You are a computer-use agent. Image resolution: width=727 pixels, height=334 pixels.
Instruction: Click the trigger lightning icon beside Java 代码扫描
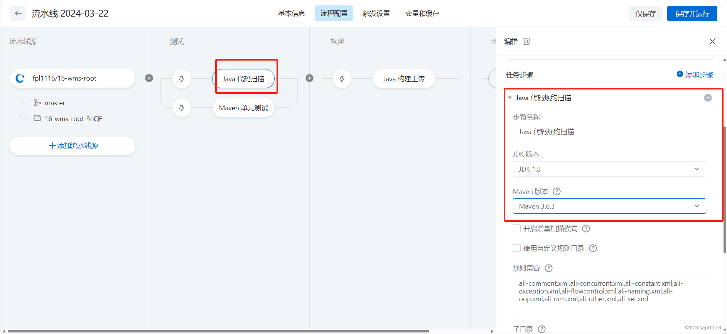pyautogui.click(x=182, y=79)
